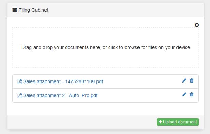Click the Filing Cabinet panel title
Viewport: 210px width, 134px height.
(34, 10)
